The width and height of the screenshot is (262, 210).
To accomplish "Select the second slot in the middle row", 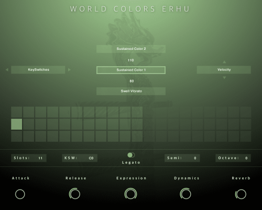I will (29, 124).
